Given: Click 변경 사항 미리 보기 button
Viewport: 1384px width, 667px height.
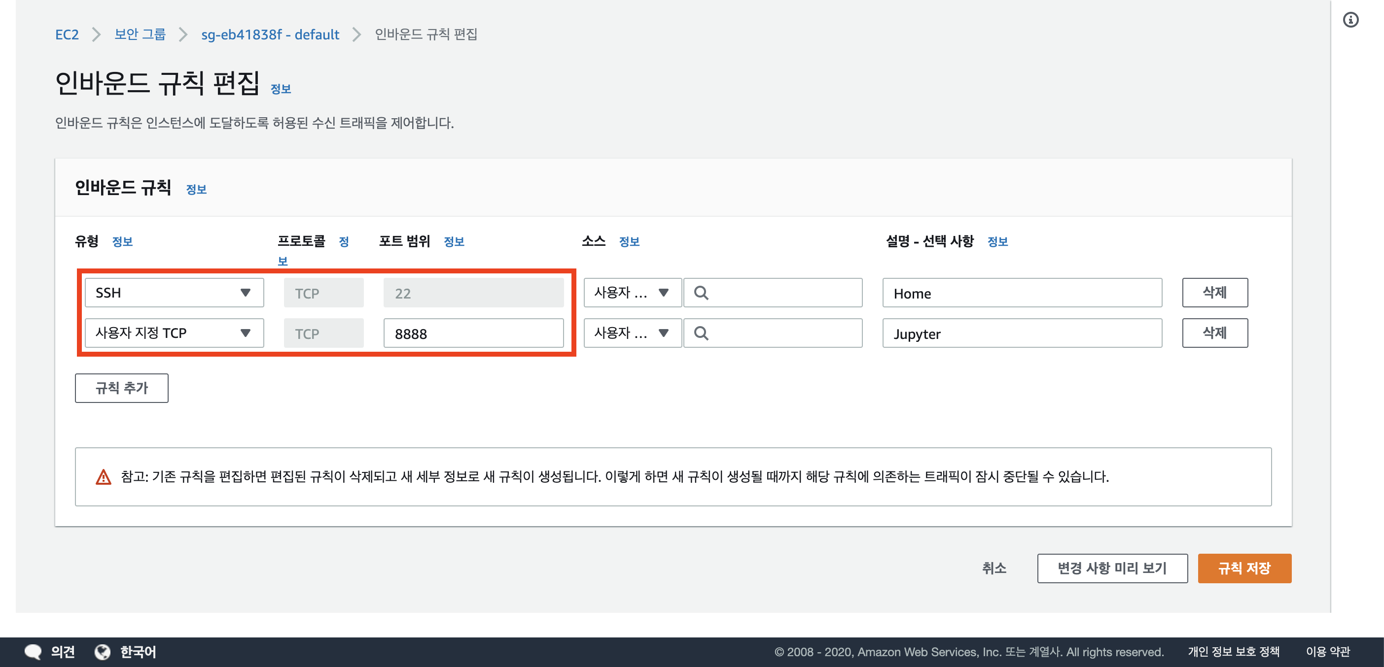Looking at the screenshot, I should point(1112,567).
